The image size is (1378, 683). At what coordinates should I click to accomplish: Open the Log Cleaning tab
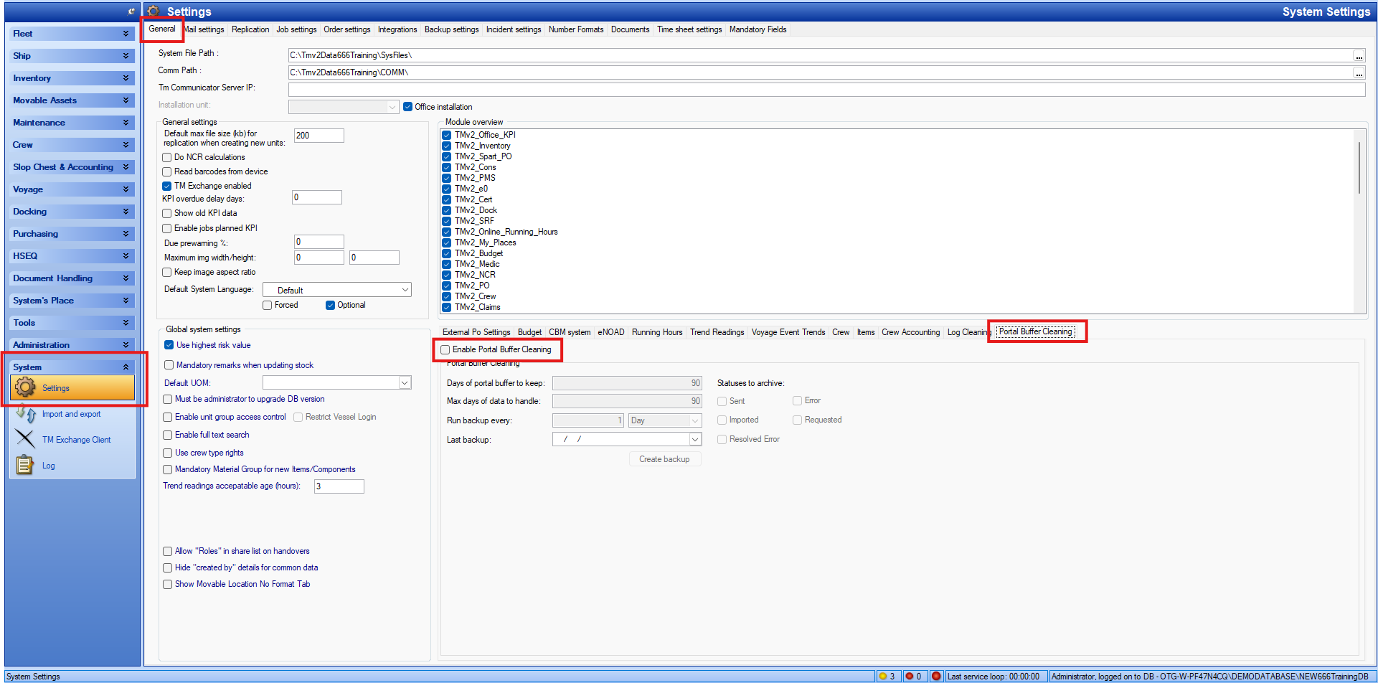tap(968, 332)
